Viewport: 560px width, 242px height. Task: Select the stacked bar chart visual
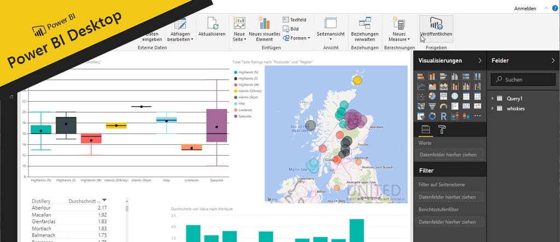pos(421,76)
